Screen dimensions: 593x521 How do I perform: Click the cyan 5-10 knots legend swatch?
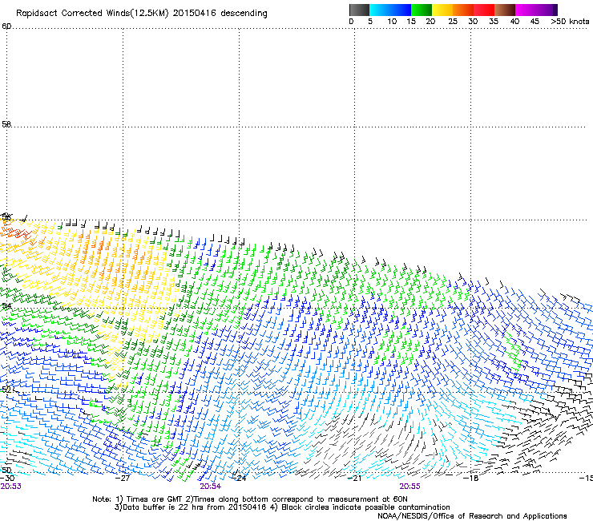pos(380,10)
